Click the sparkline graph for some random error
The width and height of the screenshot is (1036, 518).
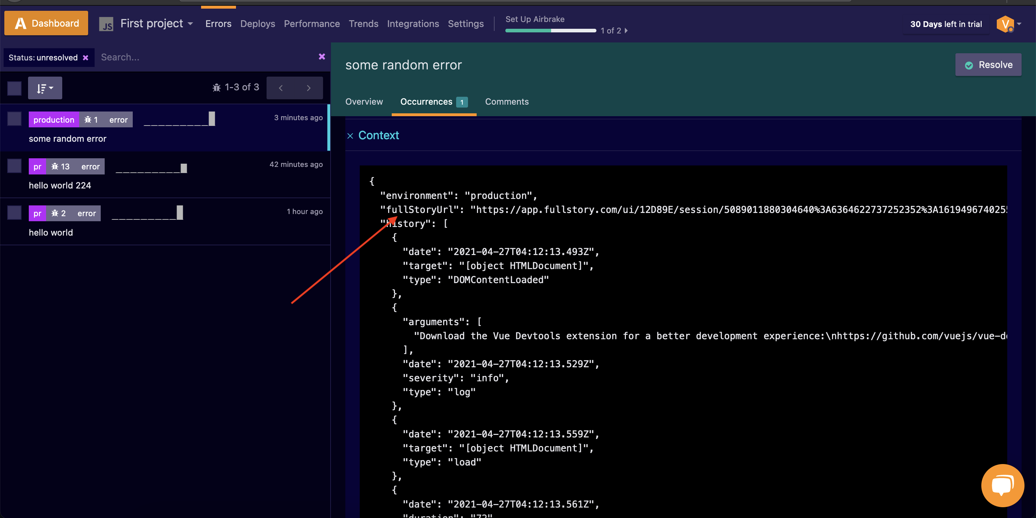[180, 119]
